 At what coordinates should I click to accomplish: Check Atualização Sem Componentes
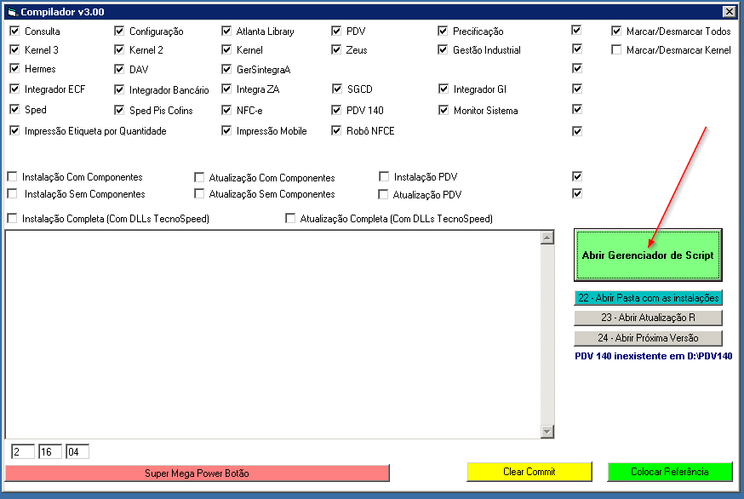click(x=199, y=193)
